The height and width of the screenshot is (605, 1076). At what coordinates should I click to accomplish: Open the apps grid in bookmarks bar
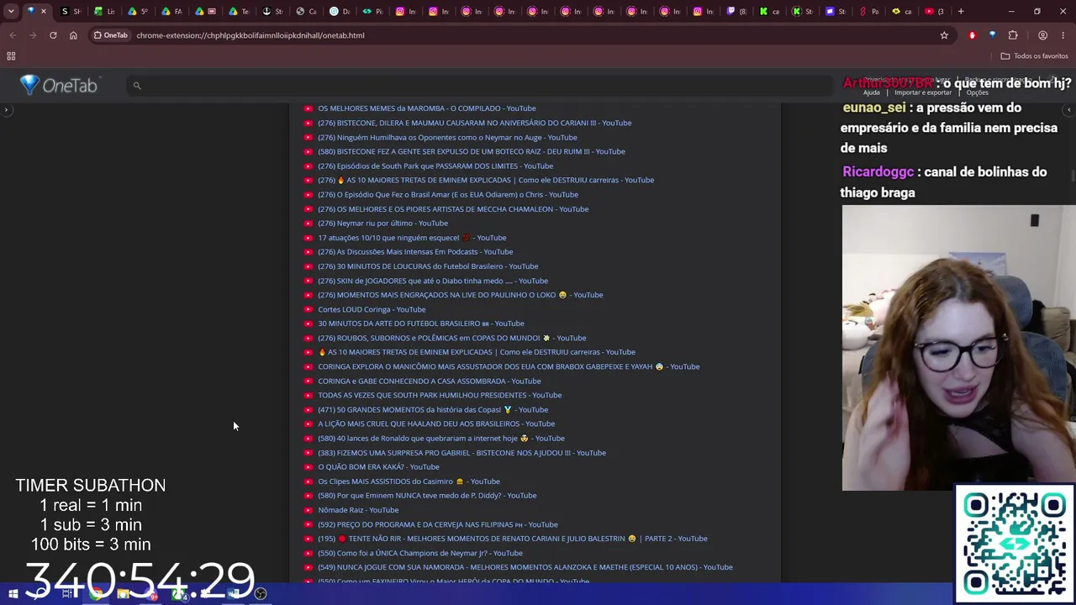coord(11,56)
